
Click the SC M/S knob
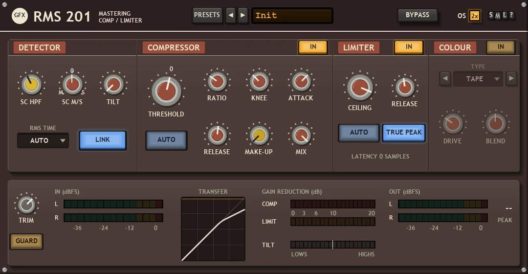pos(72,84)
